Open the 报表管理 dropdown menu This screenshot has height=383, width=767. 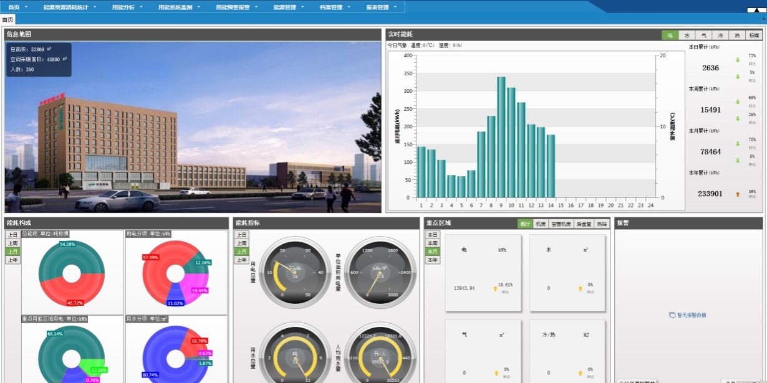tap(380, 7)
